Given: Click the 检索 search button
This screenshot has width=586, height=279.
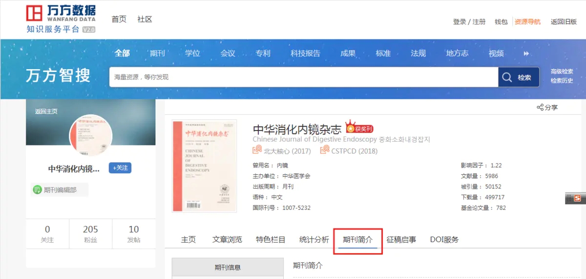Looking at the screenshot, I should tap(519, 77).
